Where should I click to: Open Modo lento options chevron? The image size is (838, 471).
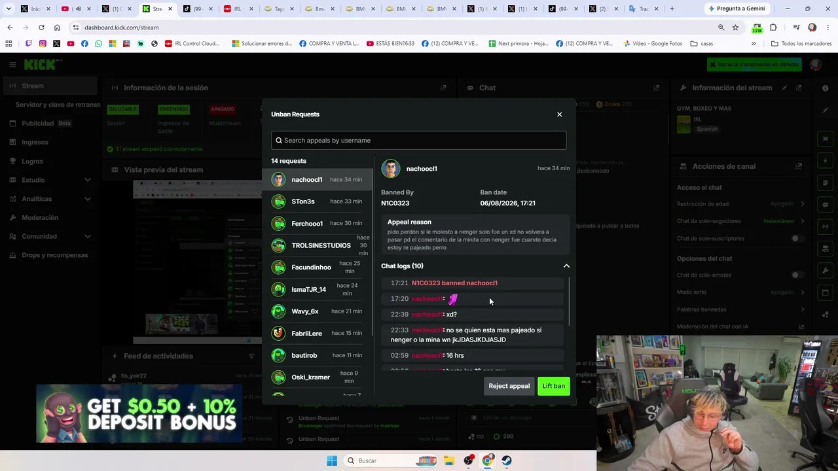[x=803, y=292]
